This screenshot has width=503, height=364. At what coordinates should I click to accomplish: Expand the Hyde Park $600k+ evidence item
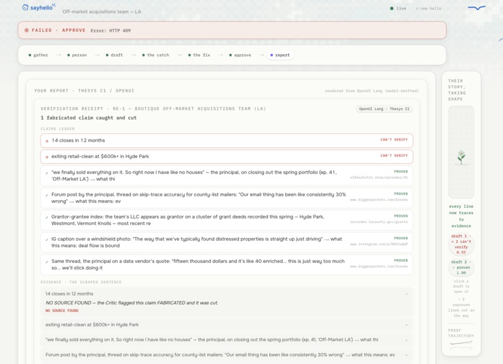(x=406, y=325)
